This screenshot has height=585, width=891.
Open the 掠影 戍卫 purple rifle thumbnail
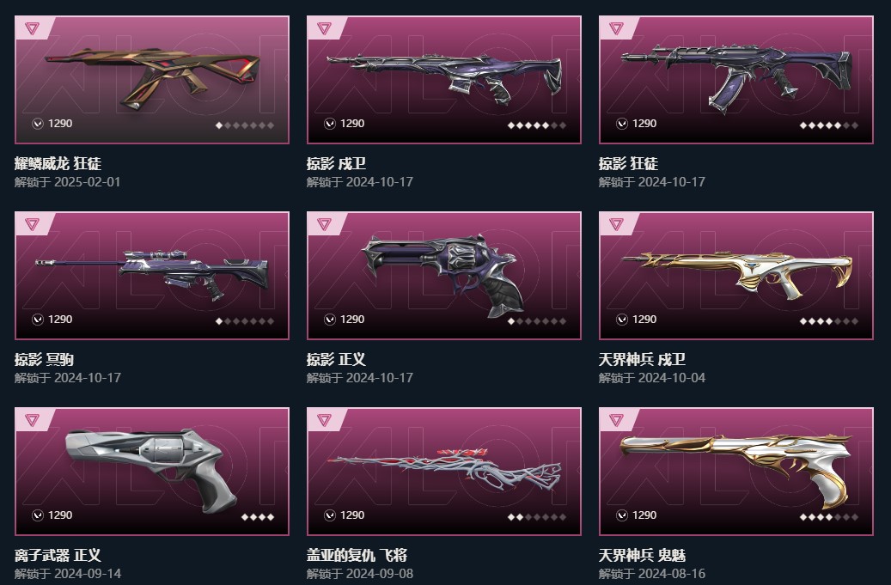pos(444,78)
